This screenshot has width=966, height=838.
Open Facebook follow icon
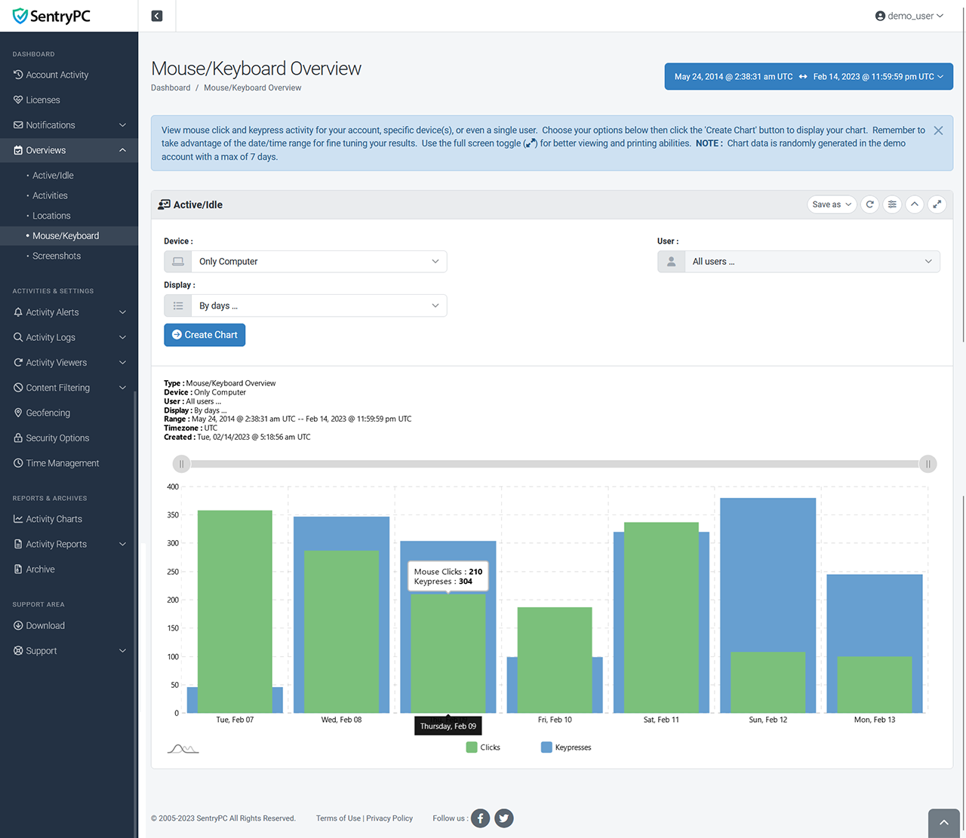481,818
